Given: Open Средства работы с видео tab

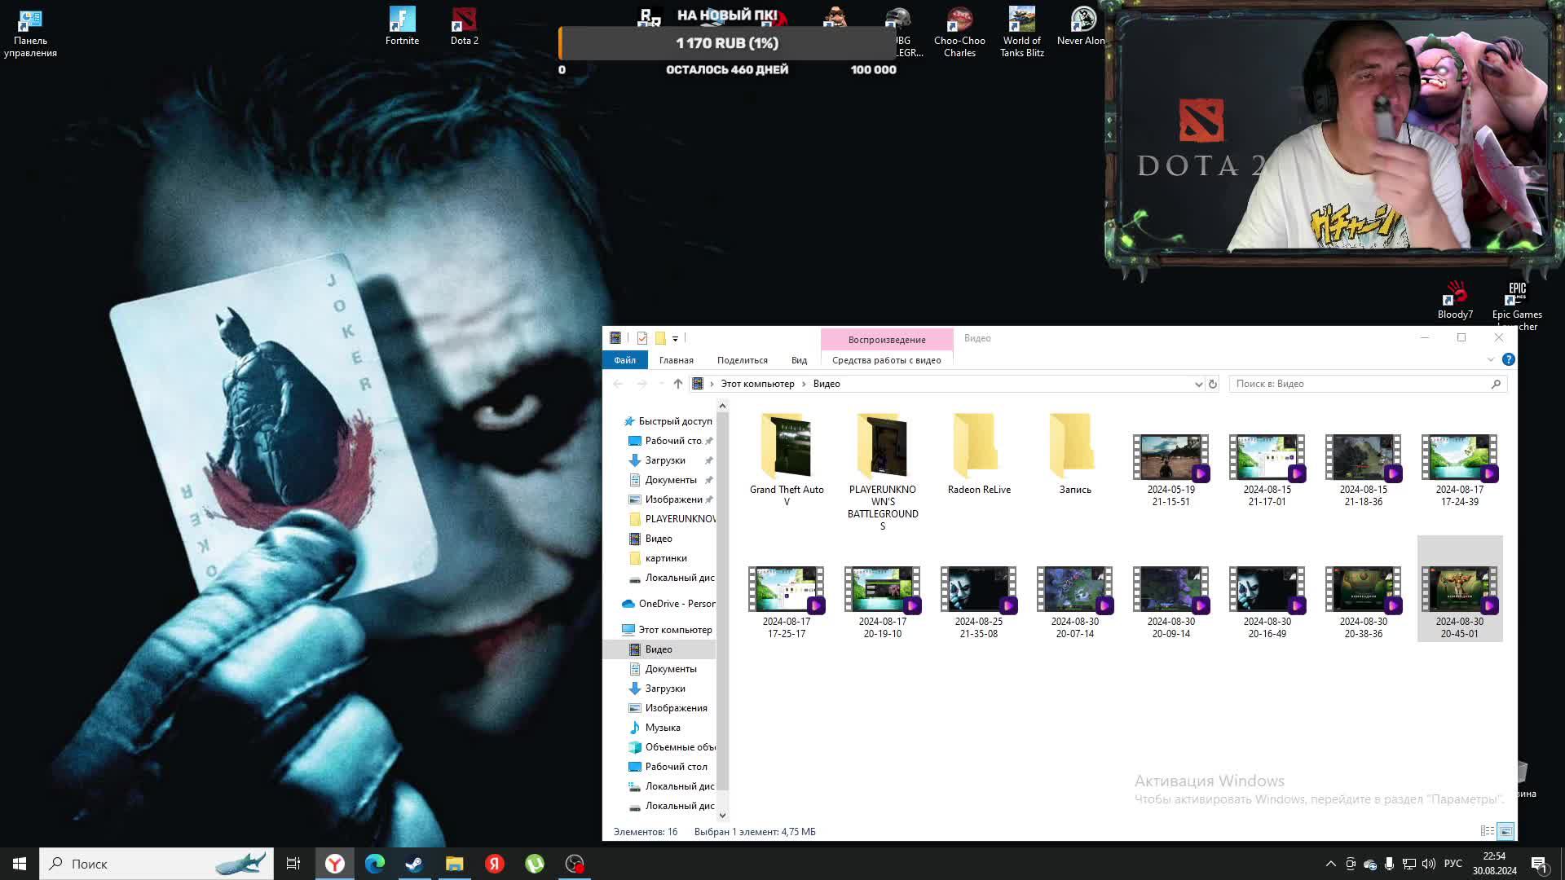Looking at the screenshot, I should [x=887, y=360].
